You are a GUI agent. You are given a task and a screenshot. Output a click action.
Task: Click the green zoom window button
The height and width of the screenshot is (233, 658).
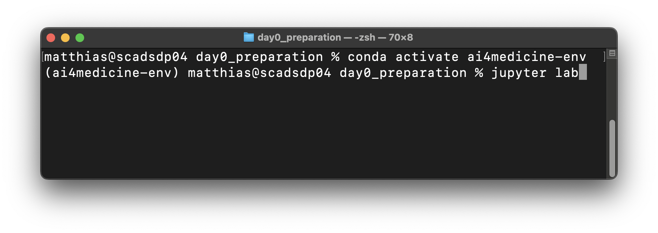[x=80, y=38]
